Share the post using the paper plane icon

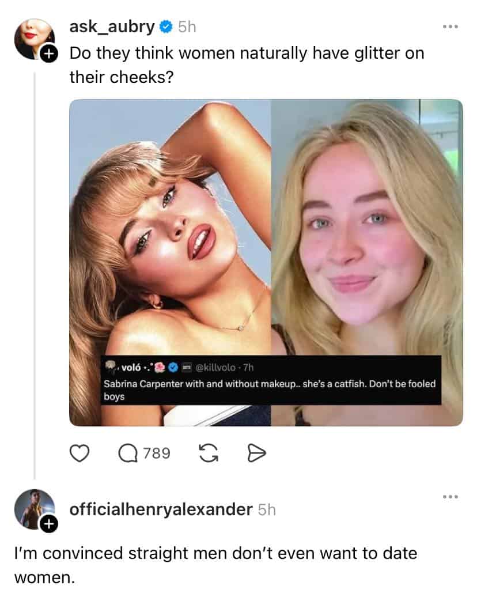click(255, 455)
